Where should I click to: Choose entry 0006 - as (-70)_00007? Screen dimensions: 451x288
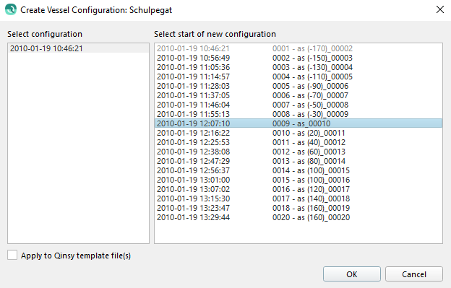298,95
